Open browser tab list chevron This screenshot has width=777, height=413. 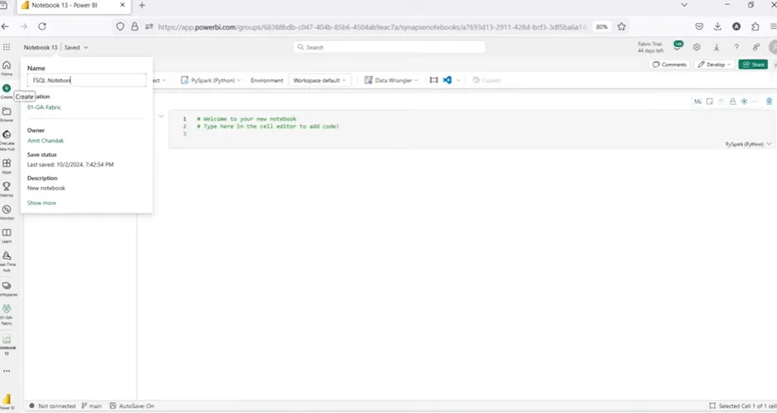click(x=685, y=5)
